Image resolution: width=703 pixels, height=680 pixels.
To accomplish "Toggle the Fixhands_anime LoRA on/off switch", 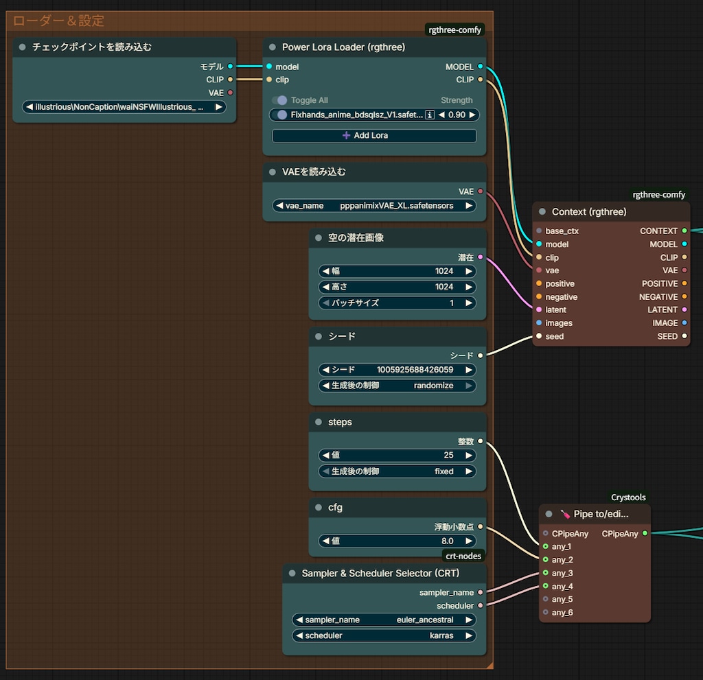I will pos(280,115).
